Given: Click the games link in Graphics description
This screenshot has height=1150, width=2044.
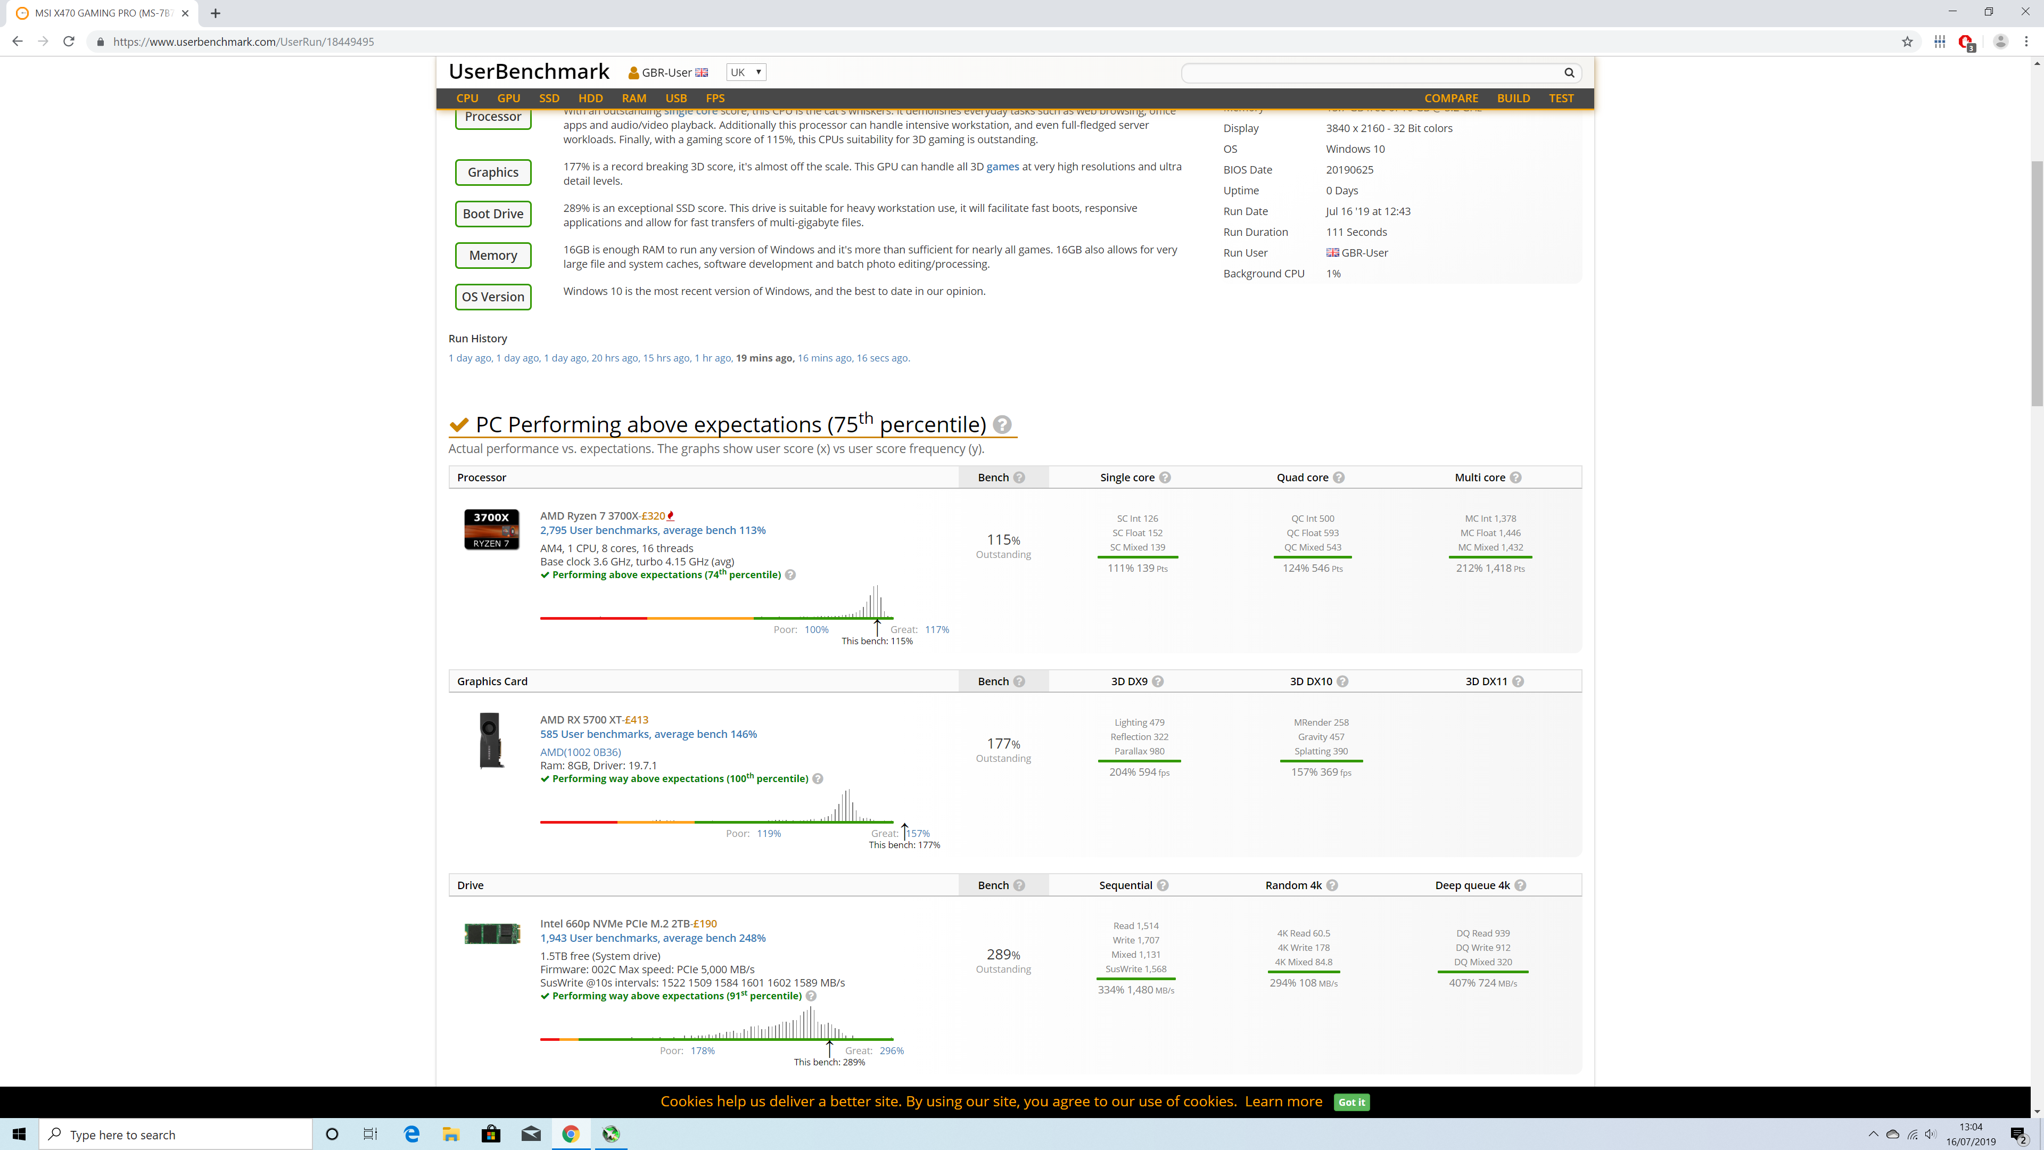Looking at the screenshot, I should click(x=1002, y=167).
